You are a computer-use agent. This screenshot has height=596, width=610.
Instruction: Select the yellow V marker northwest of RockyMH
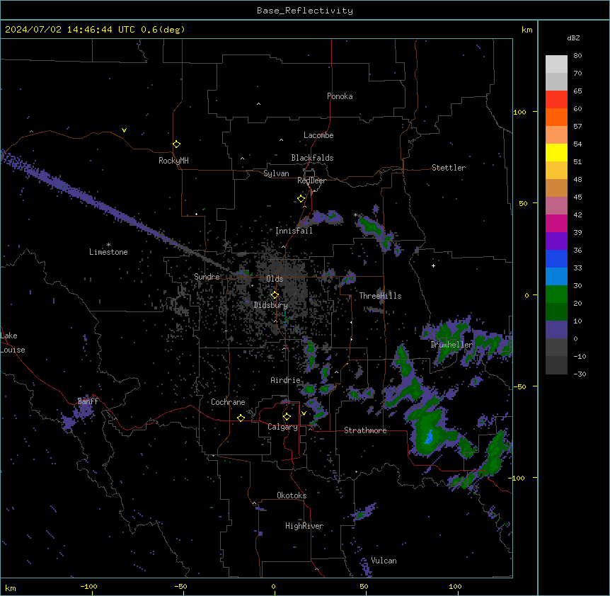pyautogui.click(x=124, y=130)
